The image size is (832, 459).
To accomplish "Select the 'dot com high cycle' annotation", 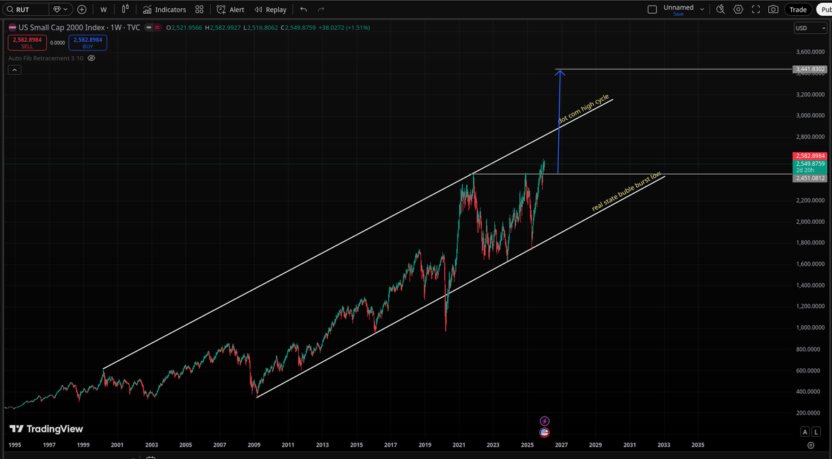I will pyautogui.click(x=583, y=110).
